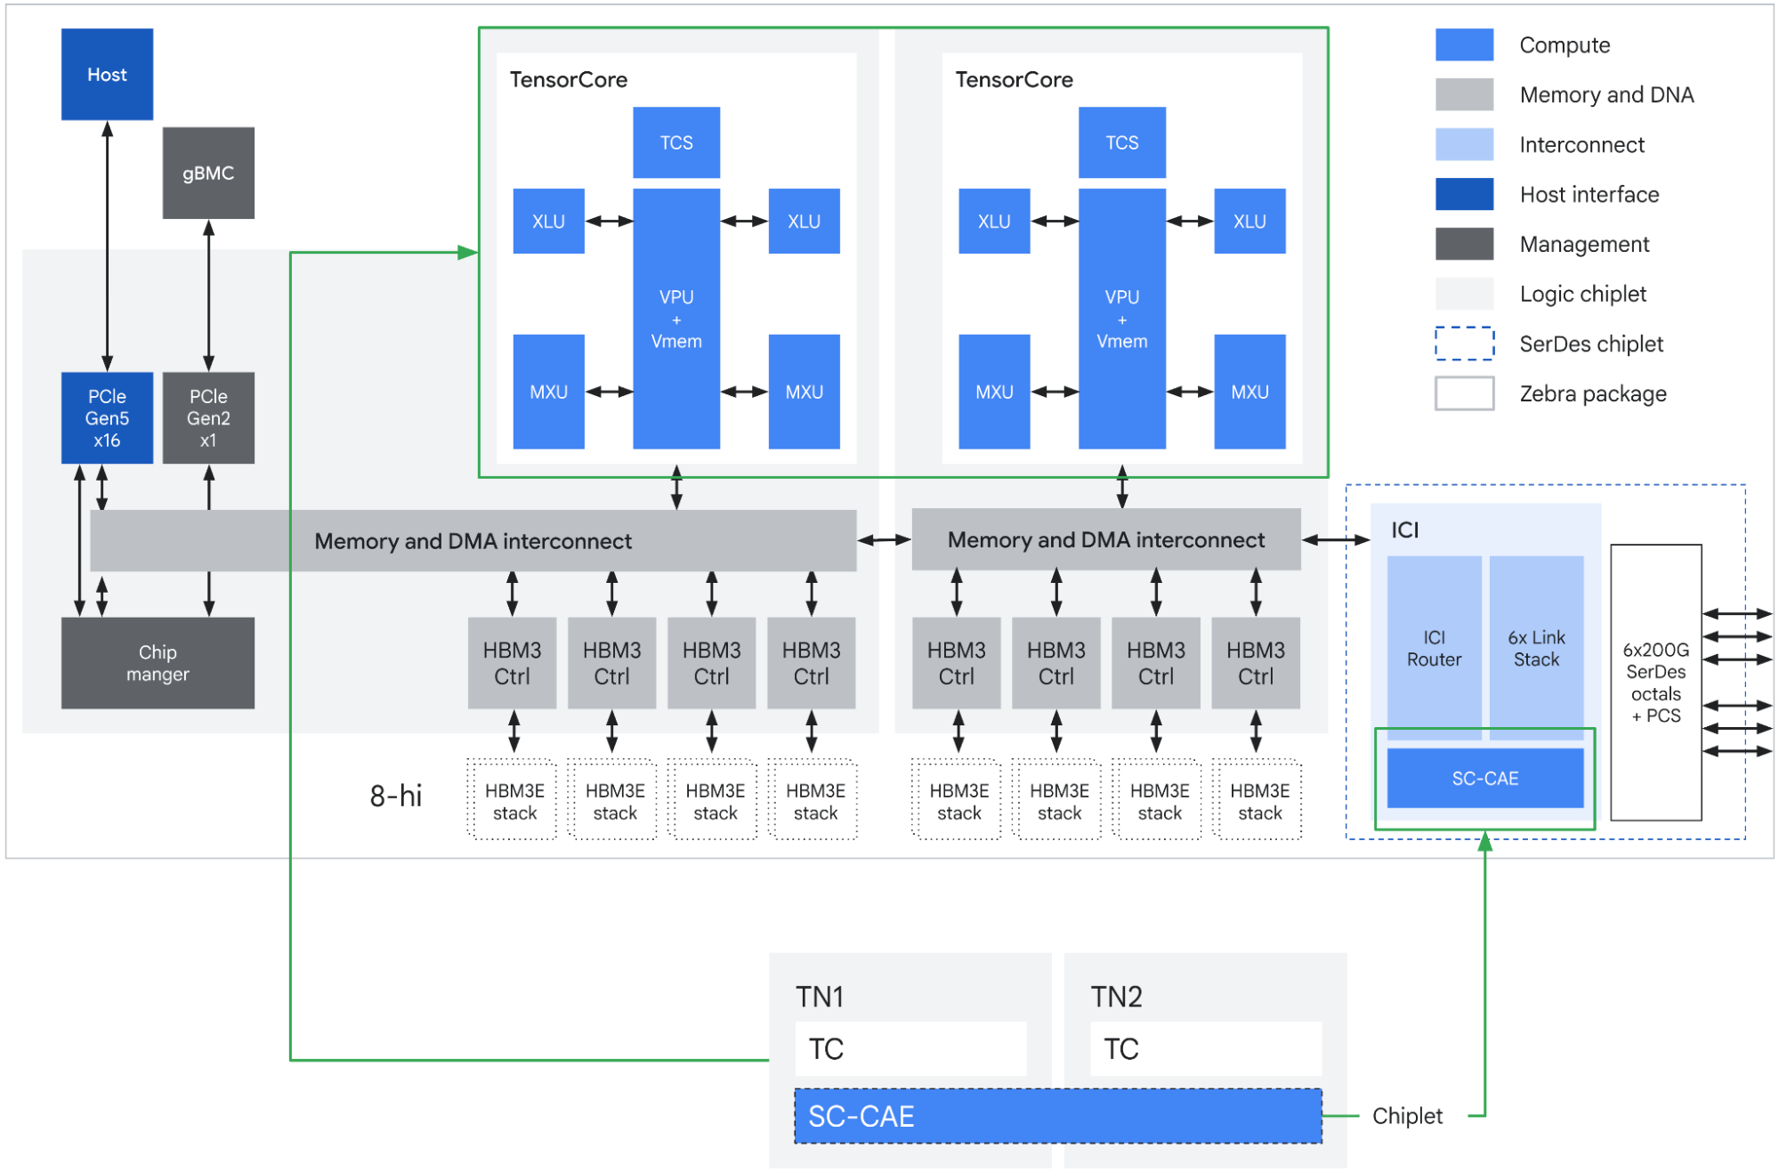Viewport: 1779px width, 1173px height.
Task: Click the Management legend swatch
Action: [x=1464, y=244]
